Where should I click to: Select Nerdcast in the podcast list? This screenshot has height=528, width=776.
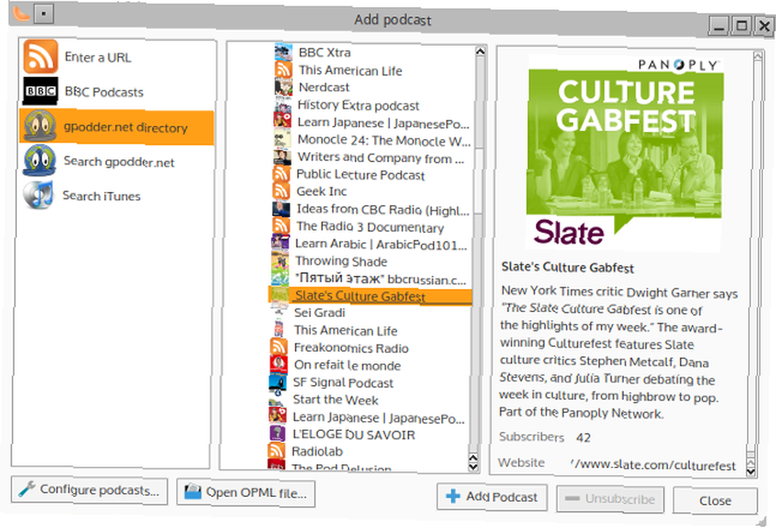click(324, 87)
